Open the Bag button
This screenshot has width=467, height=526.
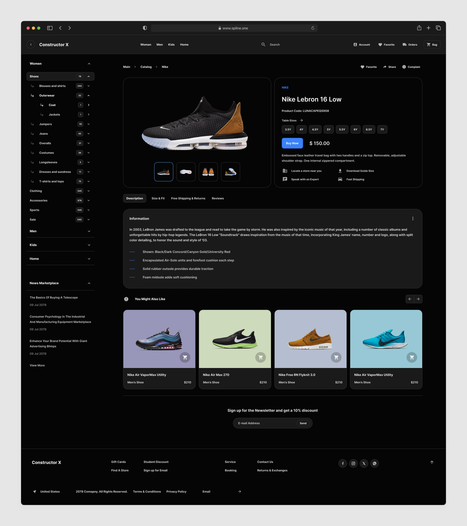click(x=432, y=45)
